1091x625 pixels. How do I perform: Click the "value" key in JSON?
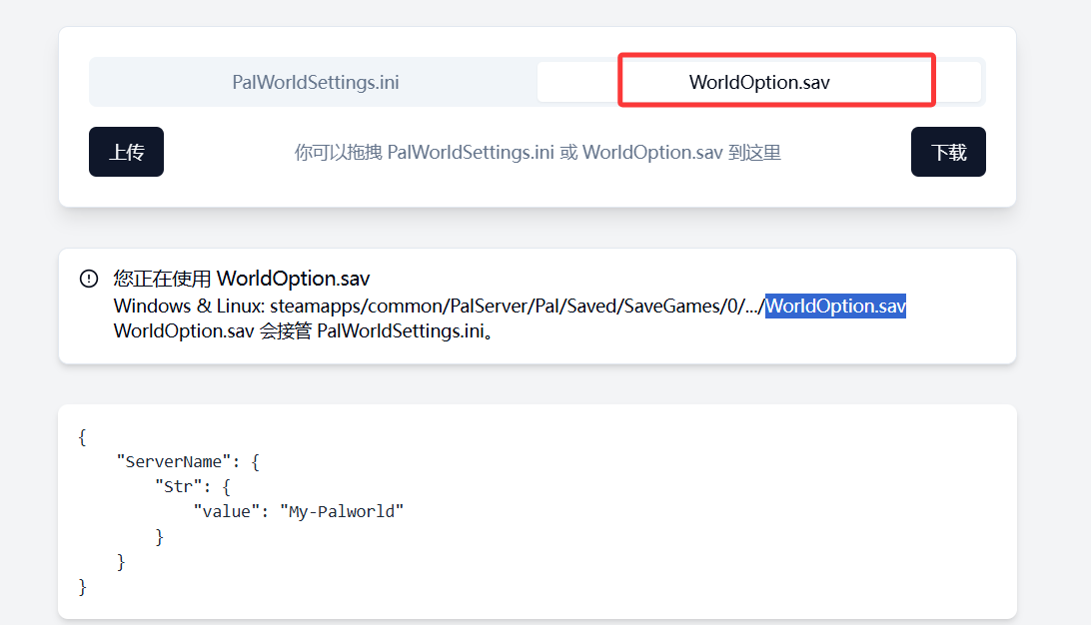coord(227,511)
